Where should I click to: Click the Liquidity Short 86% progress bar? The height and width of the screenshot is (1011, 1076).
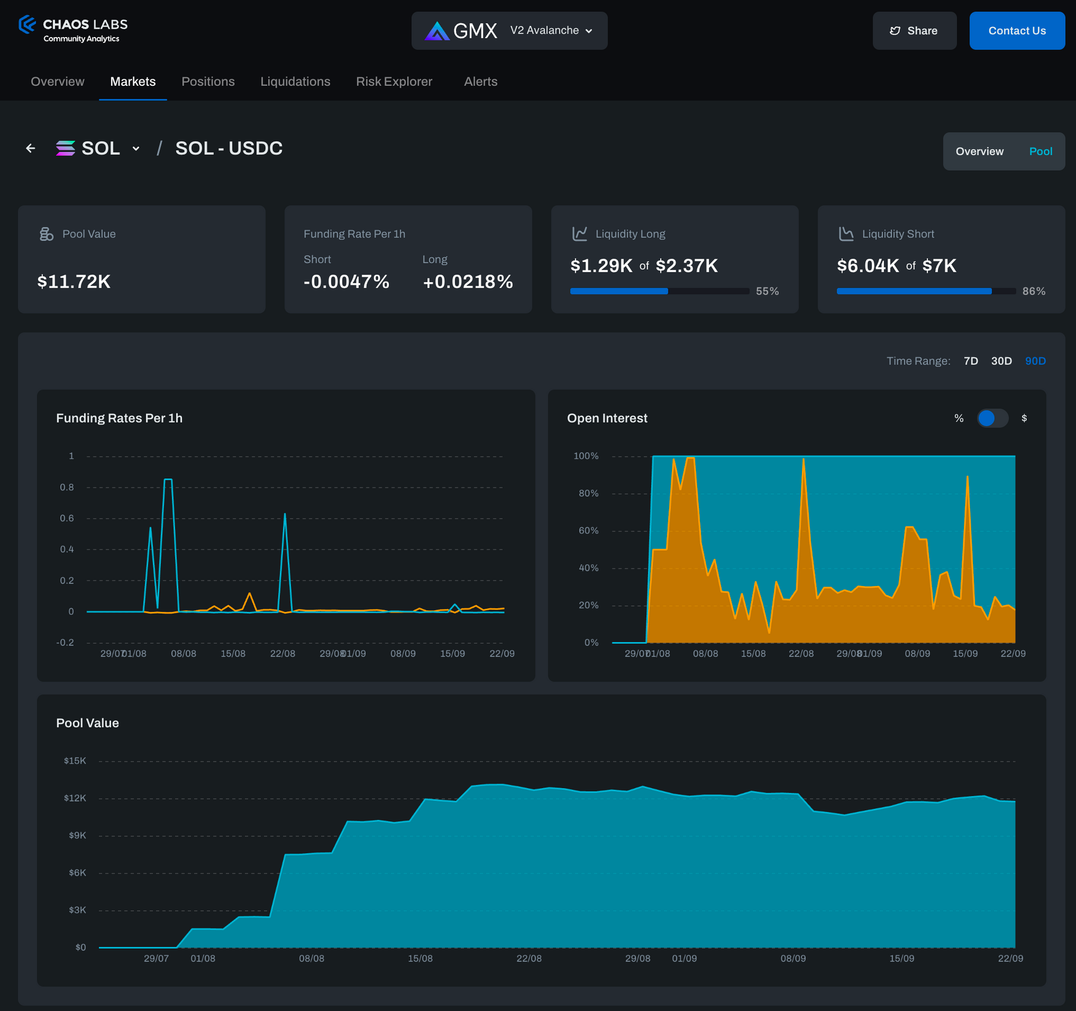click(x=926, y=291)
